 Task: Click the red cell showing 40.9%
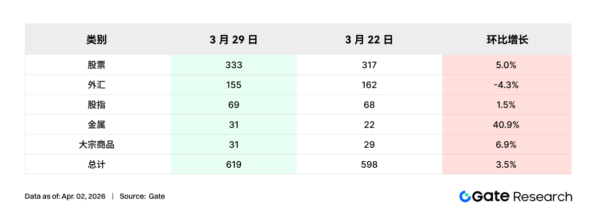(506, 125)
